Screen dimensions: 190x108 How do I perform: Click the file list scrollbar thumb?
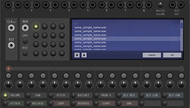point(182,26)
